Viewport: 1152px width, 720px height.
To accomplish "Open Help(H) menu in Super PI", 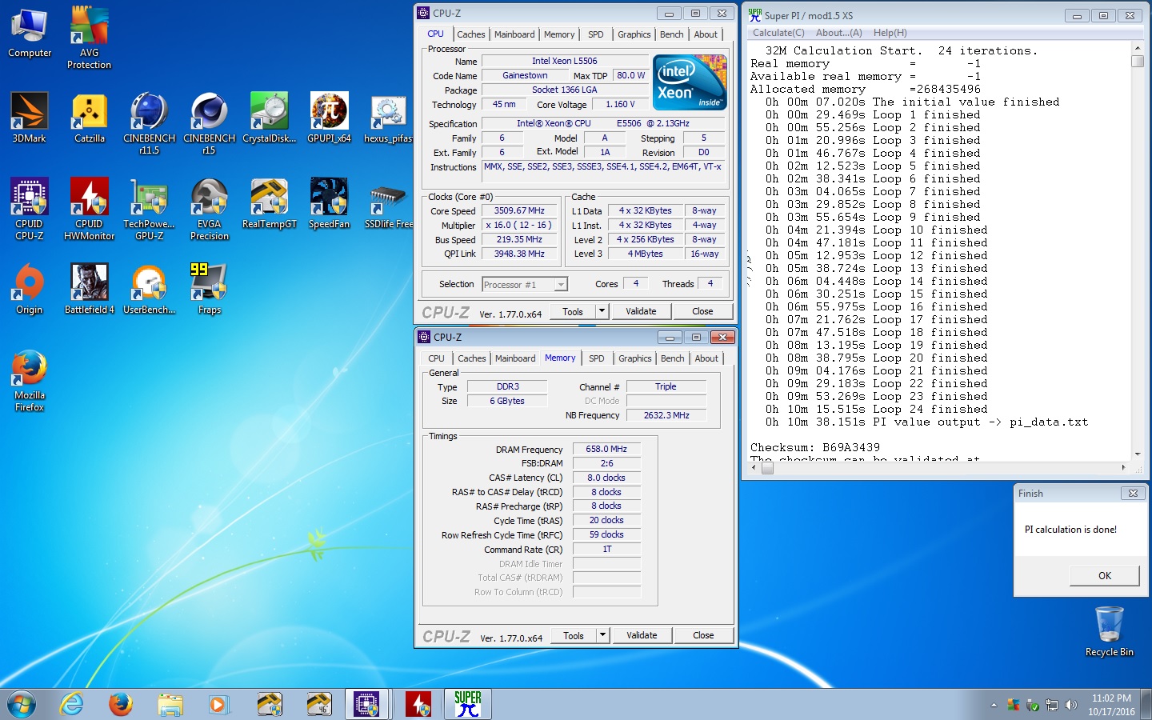I will [x=890, y=33].
